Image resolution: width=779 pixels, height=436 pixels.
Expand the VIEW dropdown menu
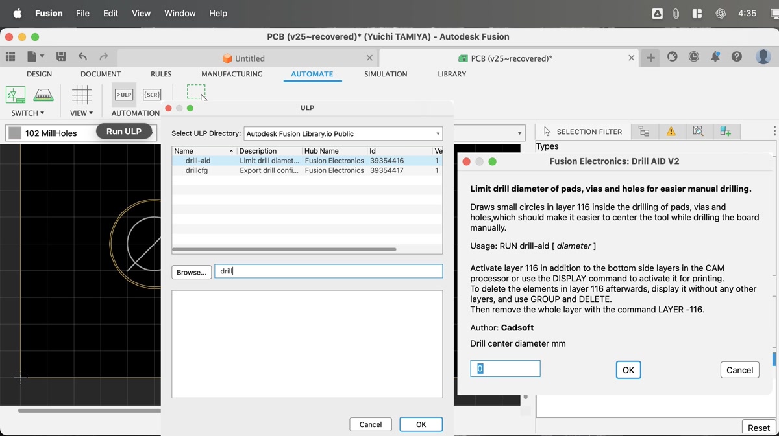82,113
